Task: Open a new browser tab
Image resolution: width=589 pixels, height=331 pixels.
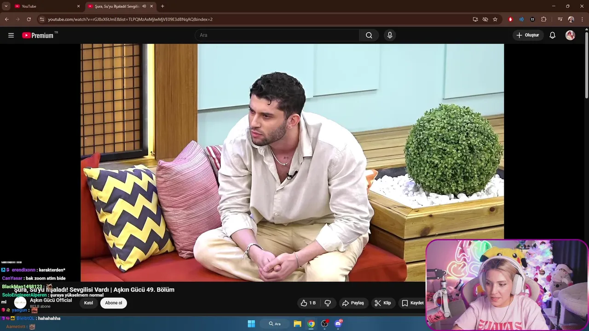Action: [x=162, y=6]
